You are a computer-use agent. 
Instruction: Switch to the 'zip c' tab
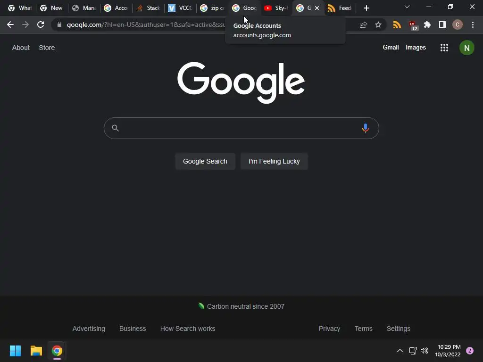coord(212,8)
